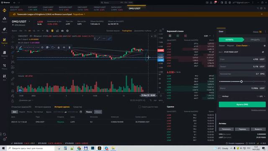
Task: Open order book precision 0.001 dropdown
Action: tap(207, 36)
